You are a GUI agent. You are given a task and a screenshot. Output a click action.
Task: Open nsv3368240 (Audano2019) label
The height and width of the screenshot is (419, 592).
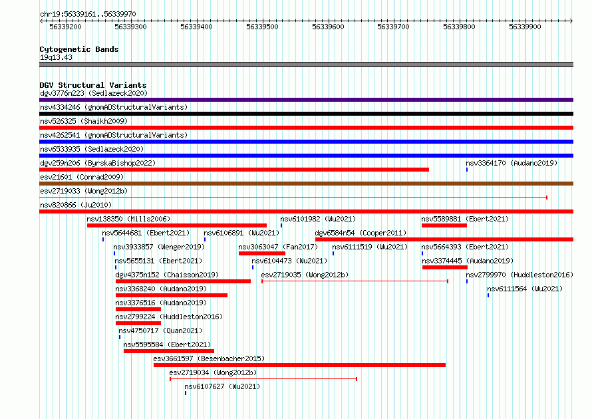tap(161, 289)
